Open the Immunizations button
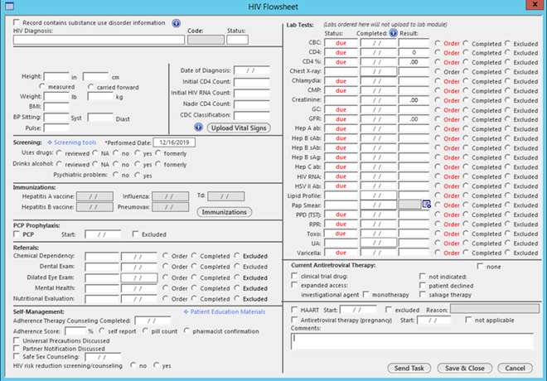This screenshot has height=381, width=547. click(225, 212)
